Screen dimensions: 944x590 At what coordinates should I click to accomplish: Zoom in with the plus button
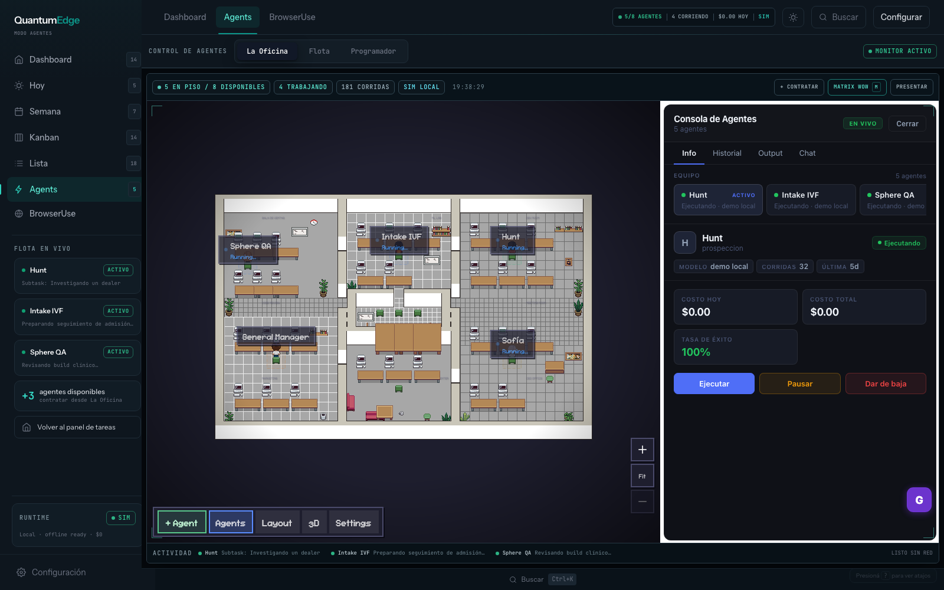click(x=643, y=450)
